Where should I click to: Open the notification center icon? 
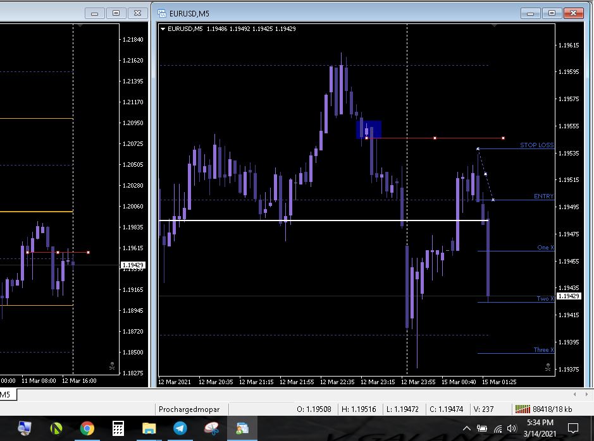573,428
